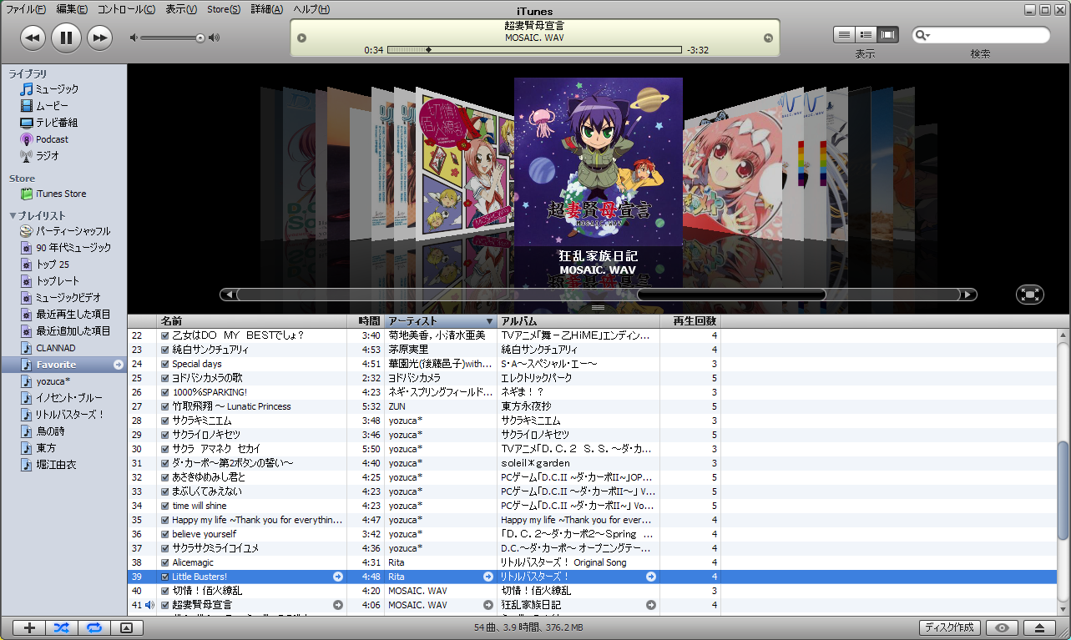Open the ヘルプ menu
1071x640 pixels.
pyautogui.click(x=311, y=9)
